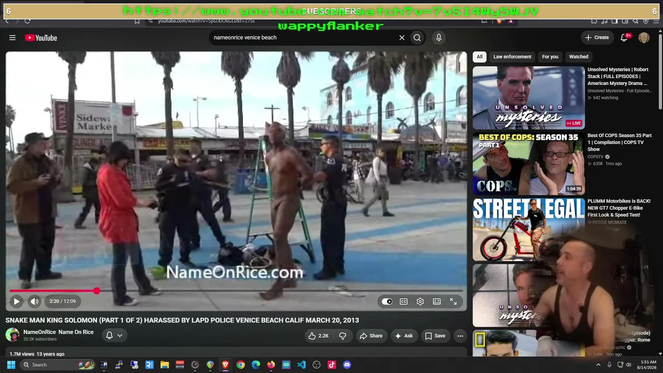Expand the subscription notification bell dropdown

click(x=114, y=335)
